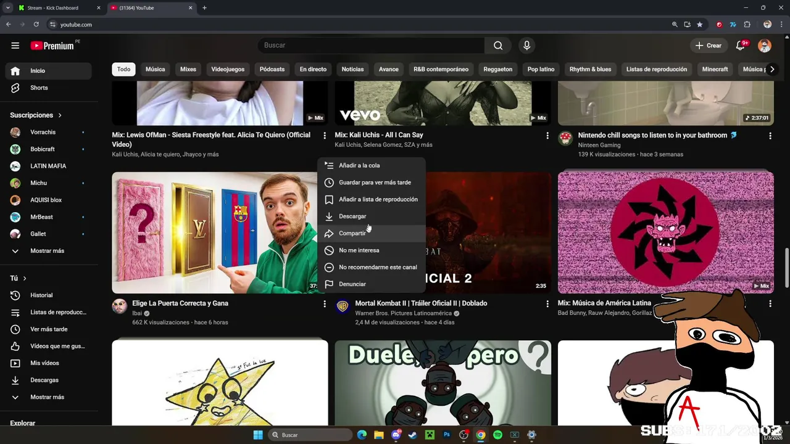Screen dimensions: 790x444
Task: Choose Guardar para ver más tarde
Action: [372, 183]
